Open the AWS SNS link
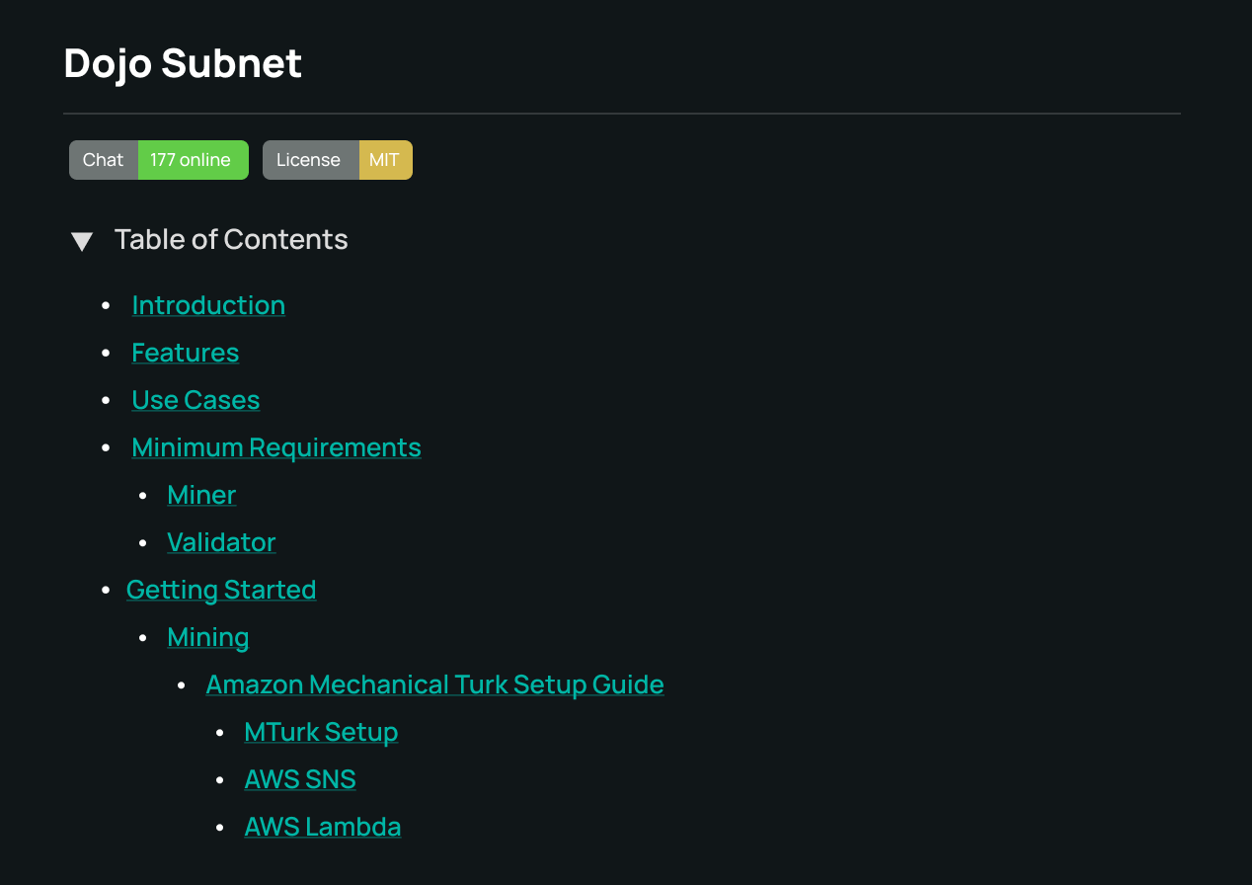1252x885 pixels. (x=300, y=779)
